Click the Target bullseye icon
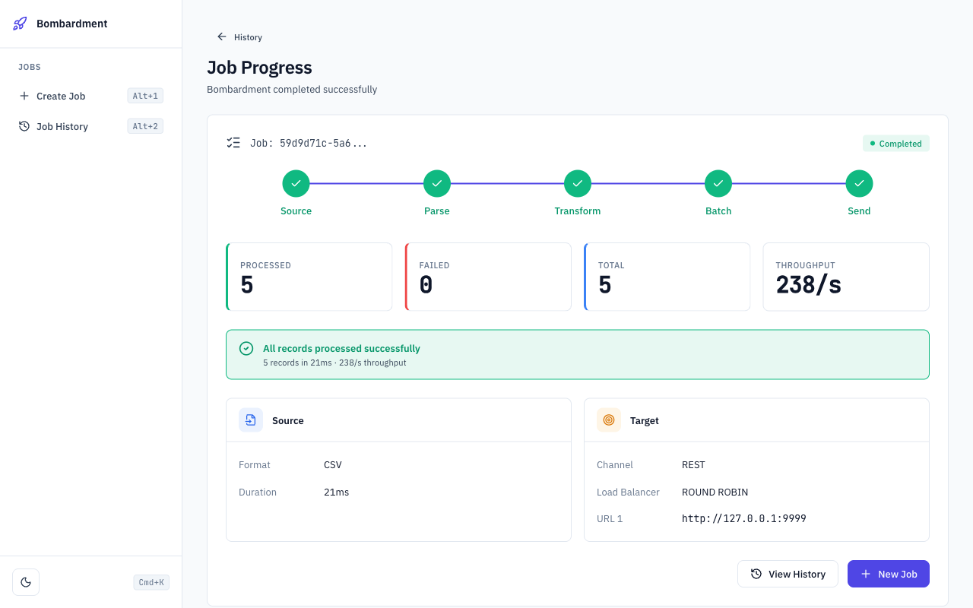Image resolution: width=973 pixels, height=608 pixels. coord(608,420)
